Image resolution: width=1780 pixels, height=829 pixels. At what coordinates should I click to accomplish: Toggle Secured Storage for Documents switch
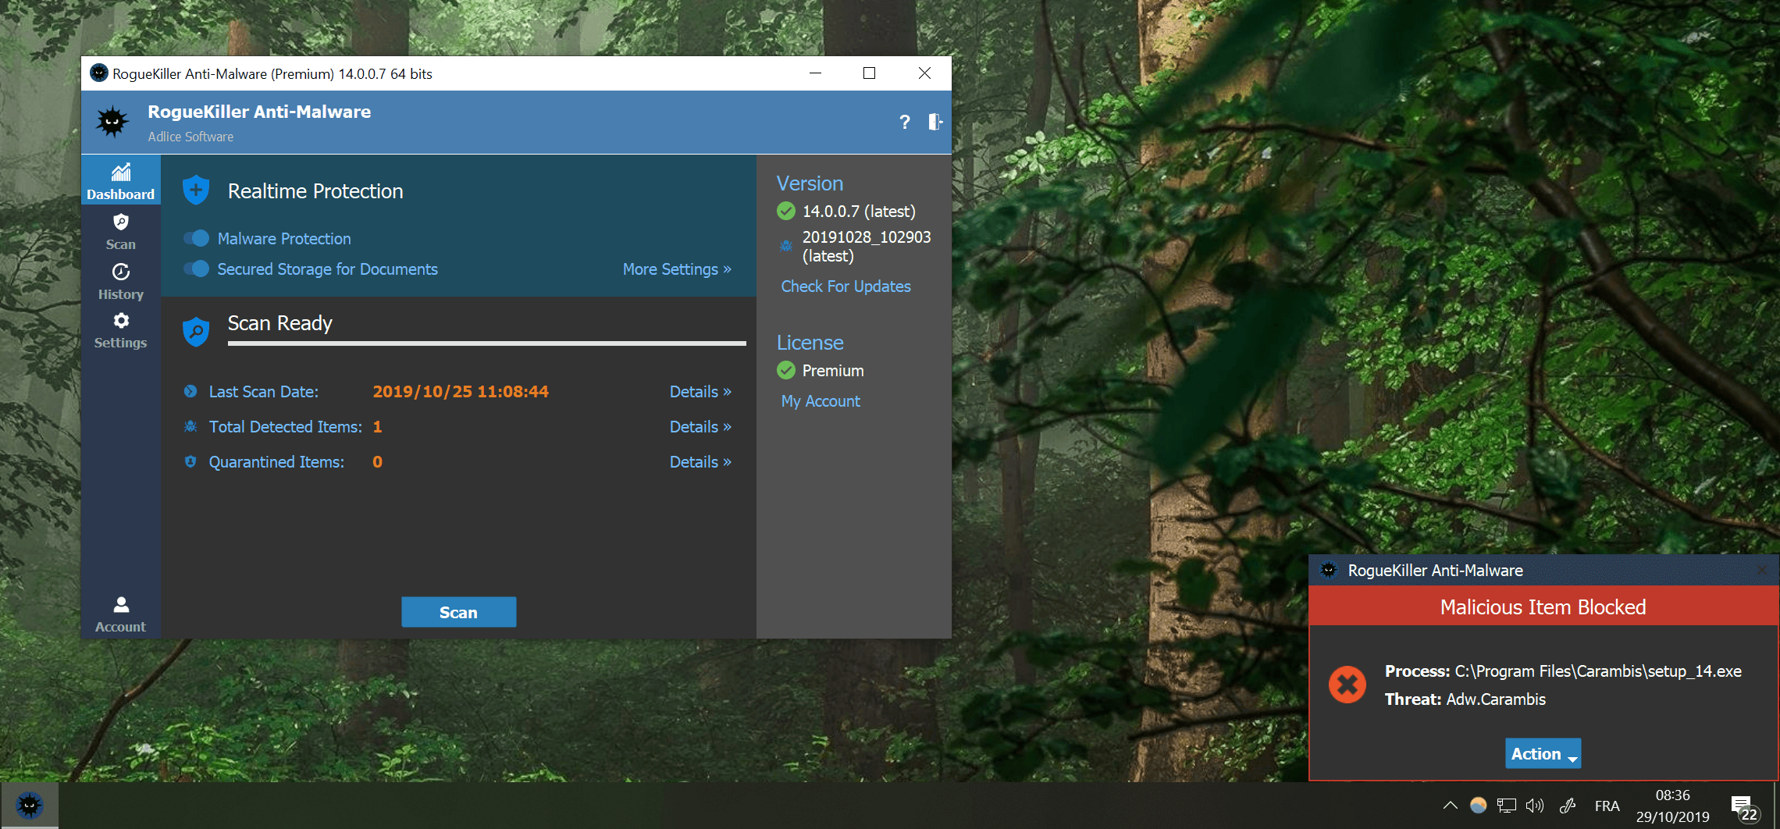[x=196, y=269]
